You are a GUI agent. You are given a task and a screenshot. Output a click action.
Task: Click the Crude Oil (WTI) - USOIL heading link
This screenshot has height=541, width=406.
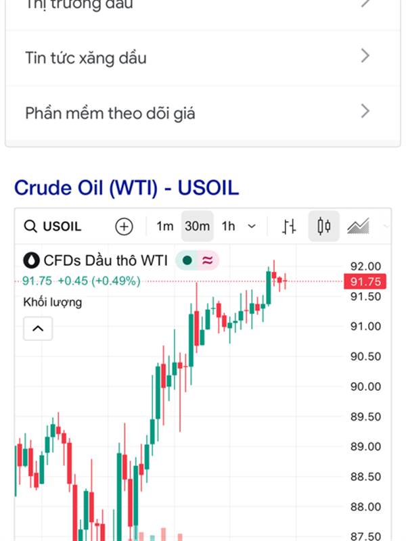[127, 187]
